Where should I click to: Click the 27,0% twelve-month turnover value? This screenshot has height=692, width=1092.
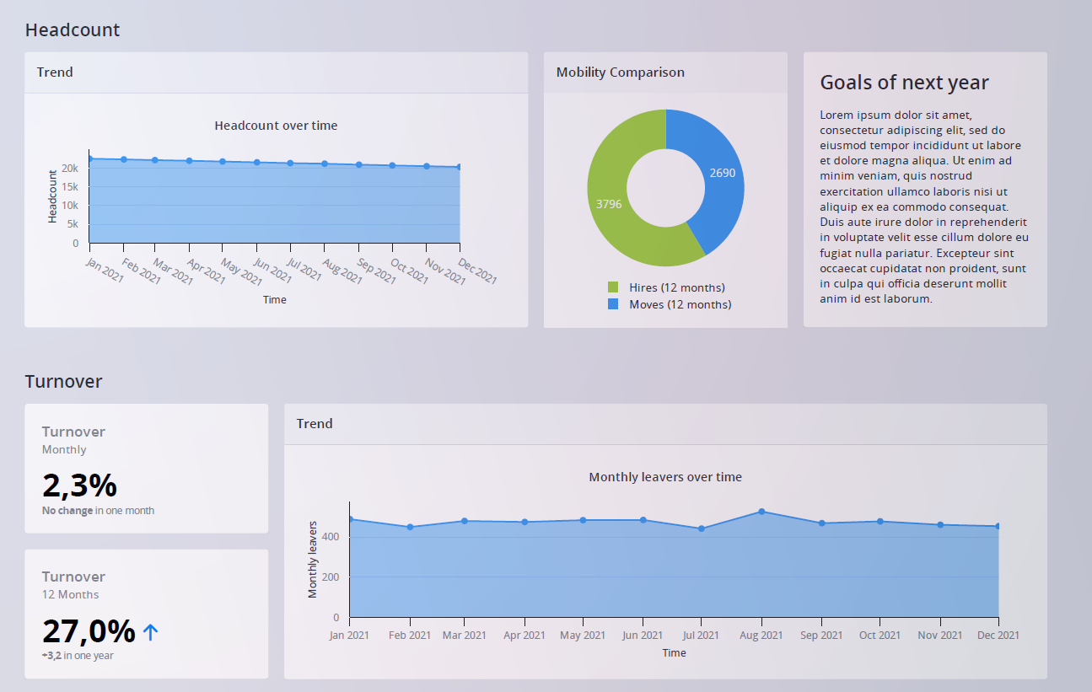click(89, 630)
